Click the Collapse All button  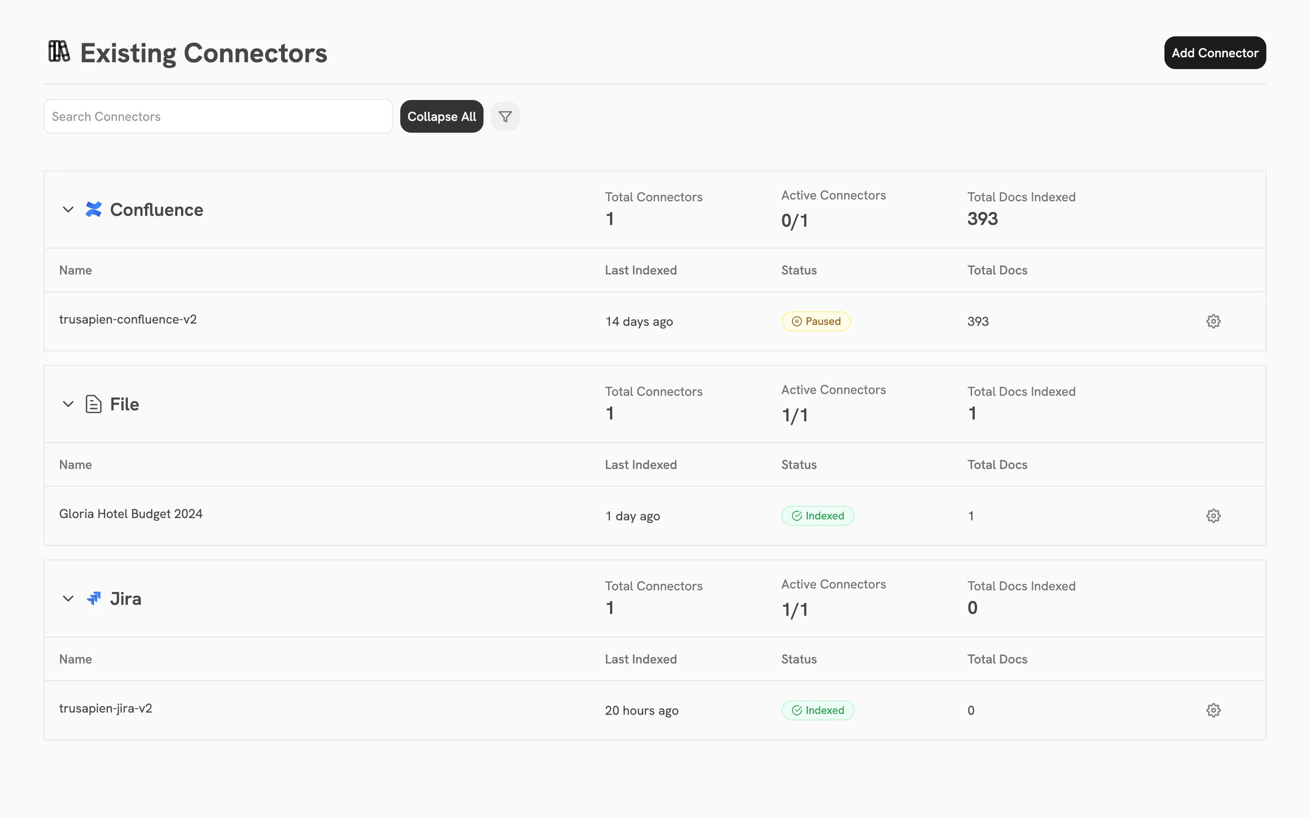441,116
